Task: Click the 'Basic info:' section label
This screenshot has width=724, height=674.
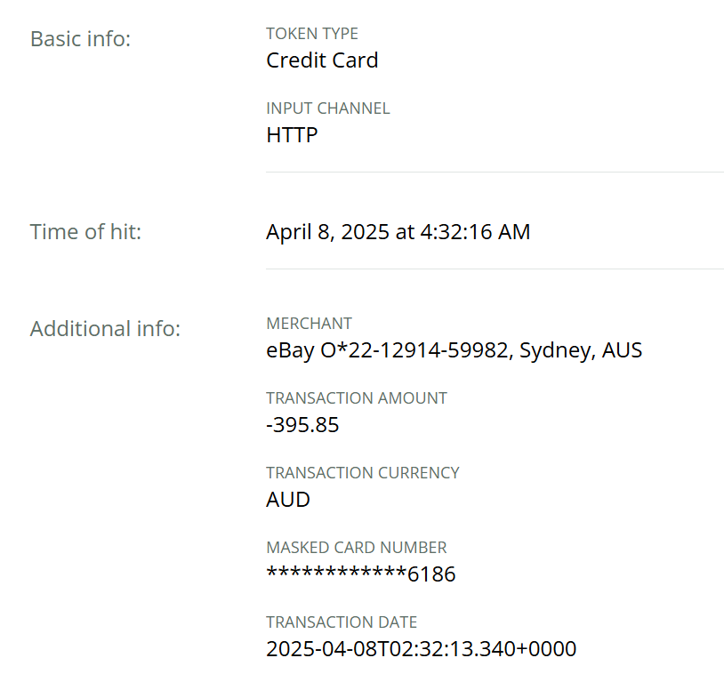Action: (x=80, y=39)
